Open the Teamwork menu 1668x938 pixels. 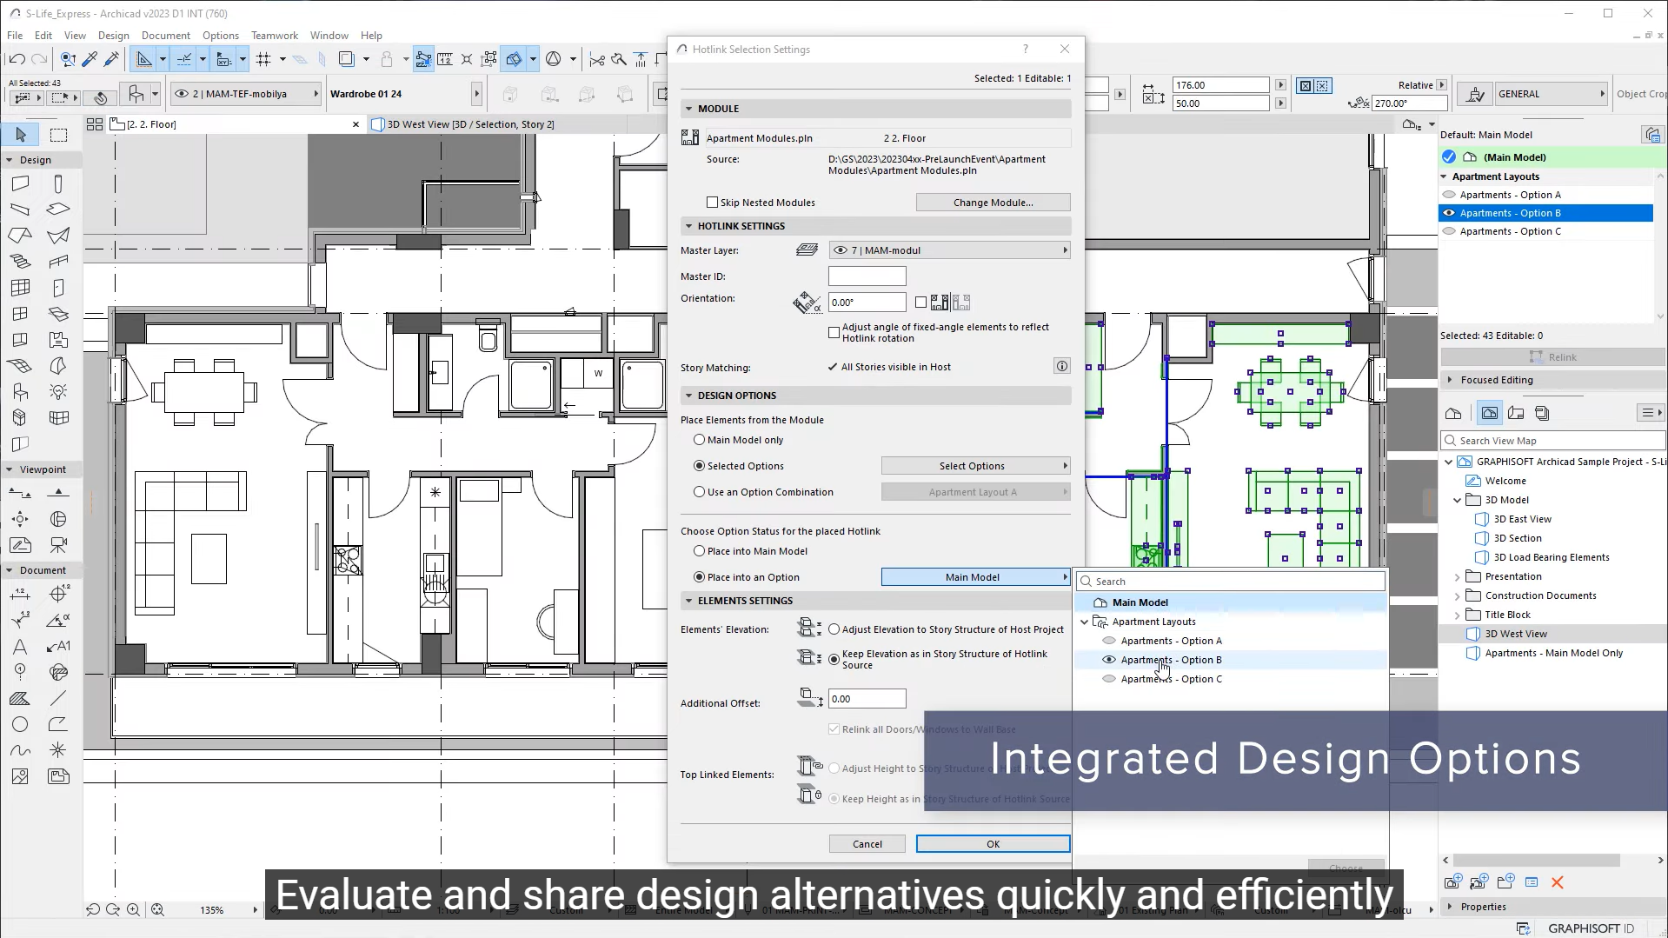(x=274, y=36)
